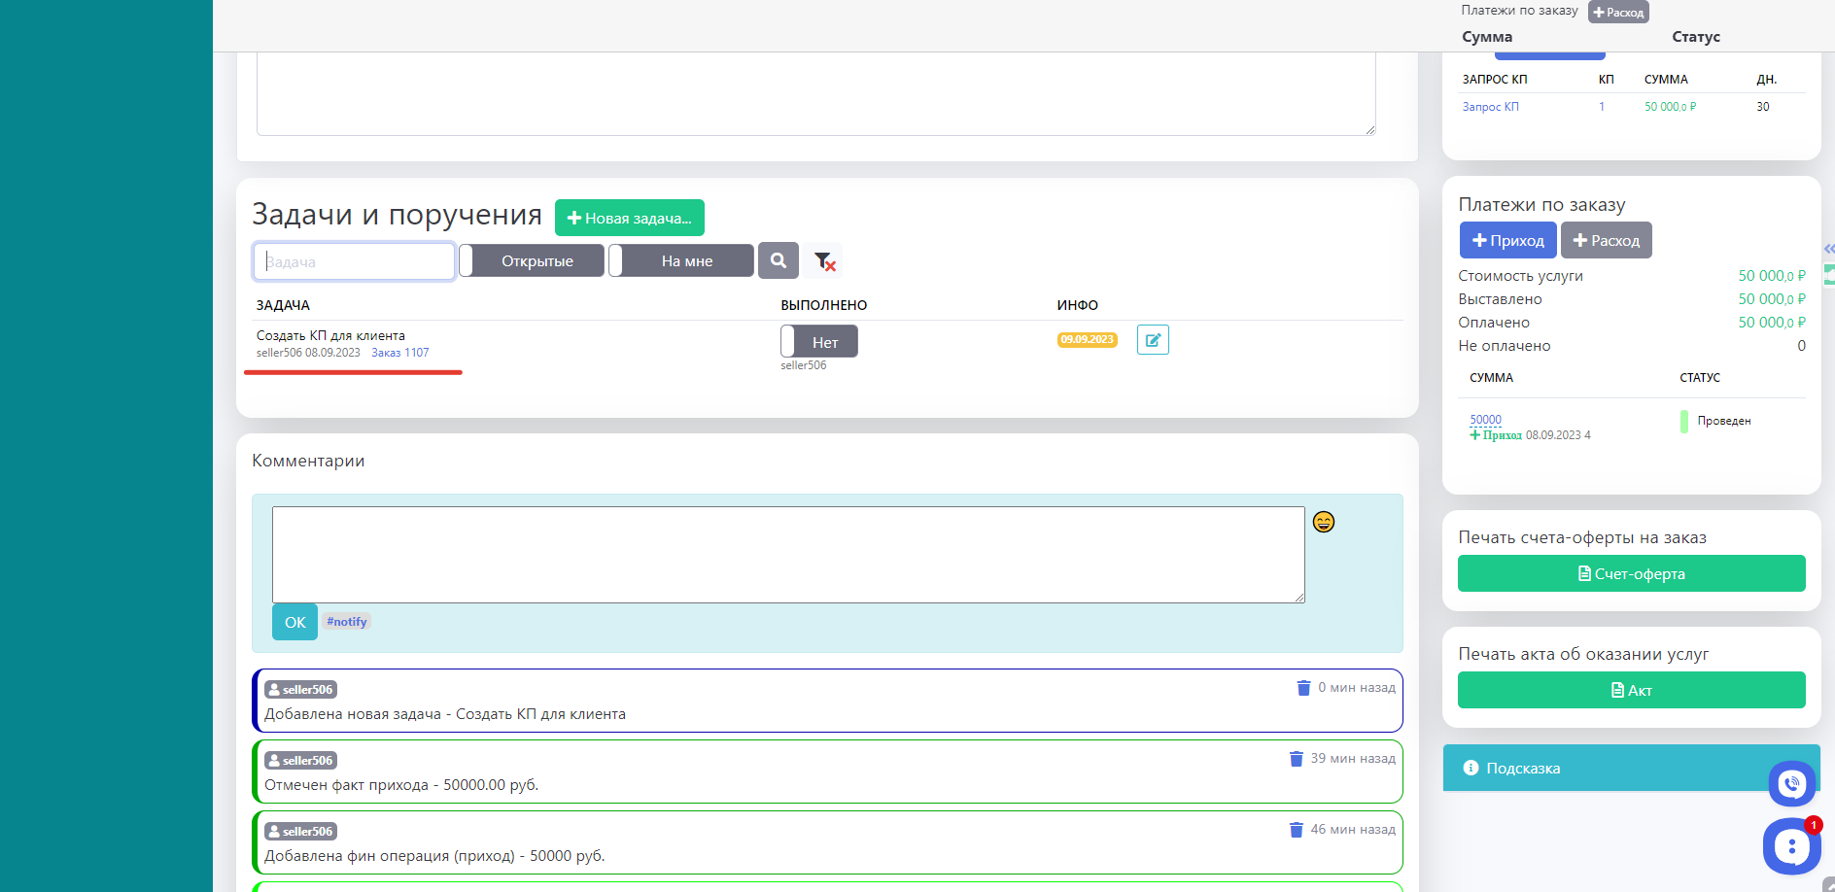Delete the comment posted 0 мин назад
Screen dimensions: 1835x892
(1303, 688)
